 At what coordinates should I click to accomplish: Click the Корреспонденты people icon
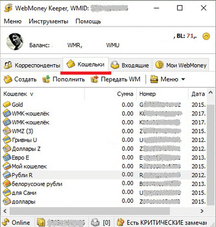coord(8,65)
